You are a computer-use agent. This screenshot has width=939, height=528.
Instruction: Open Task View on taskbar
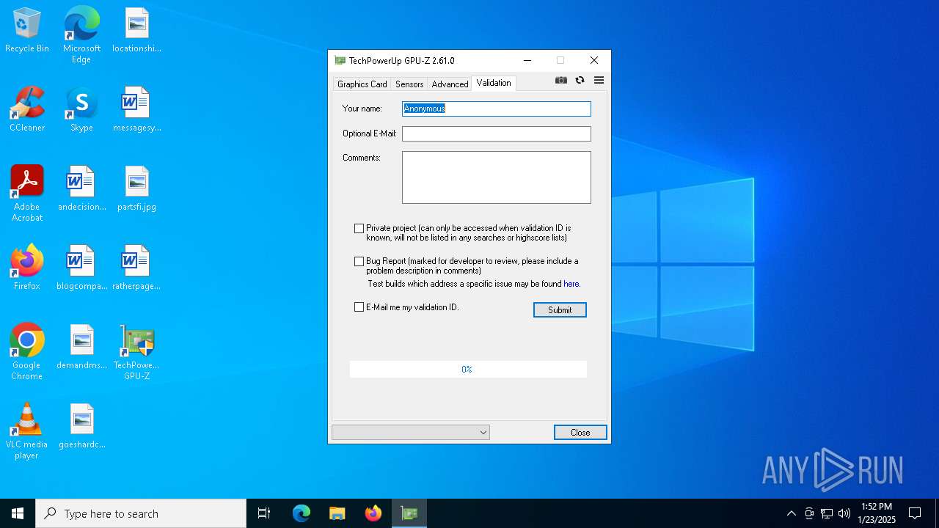coord(264,513)
